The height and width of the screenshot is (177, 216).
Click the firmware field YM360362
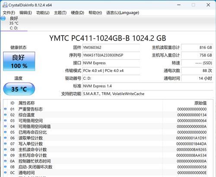tap(111, 48)
